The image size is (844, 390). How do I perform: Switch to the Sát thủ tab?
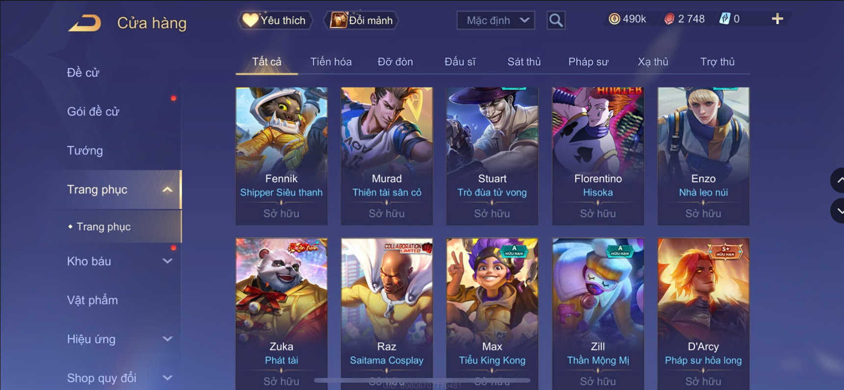point(524,62)
